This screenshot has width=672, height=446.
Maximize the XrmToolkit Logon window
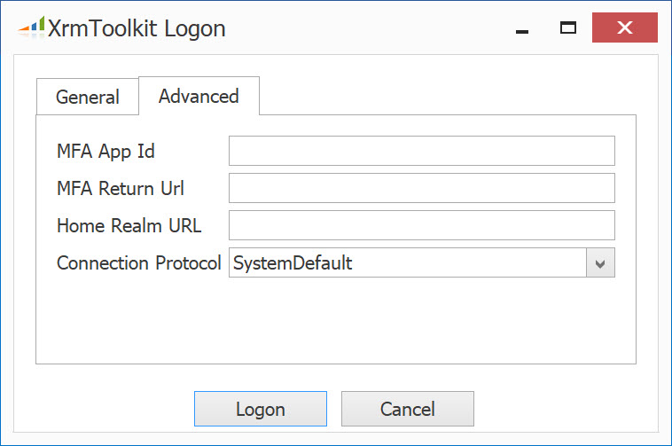[568, 27]
